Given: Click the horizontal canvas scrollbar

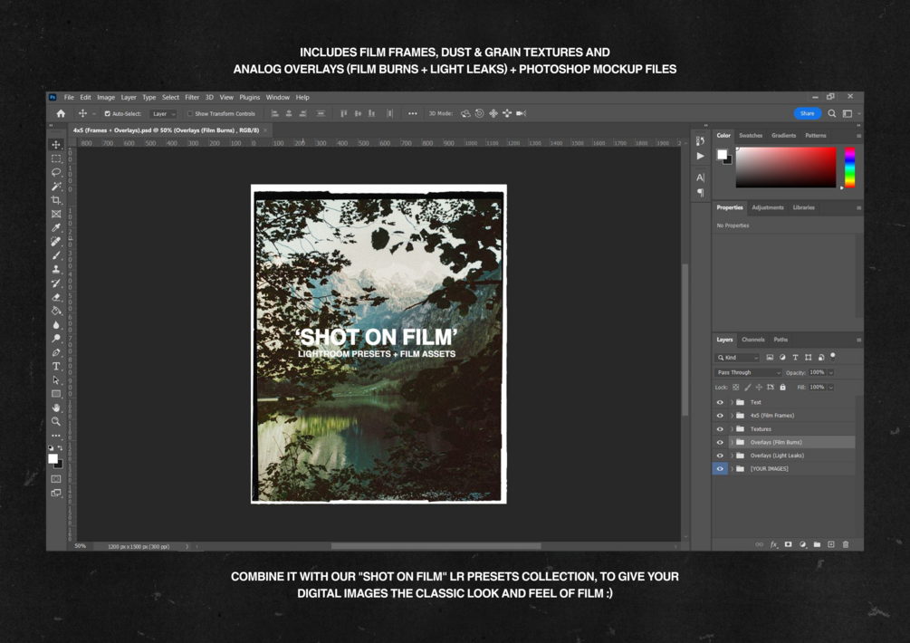Looking at the screenshot, I should point(436,546).
